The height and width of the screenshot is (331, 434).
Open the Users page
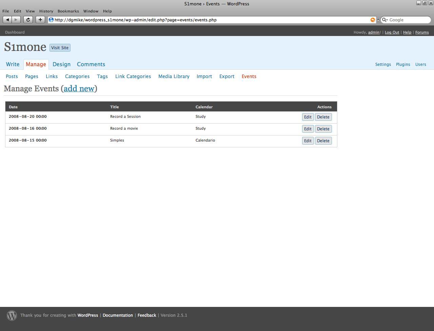pyautogui.click(x=421, y=64)
